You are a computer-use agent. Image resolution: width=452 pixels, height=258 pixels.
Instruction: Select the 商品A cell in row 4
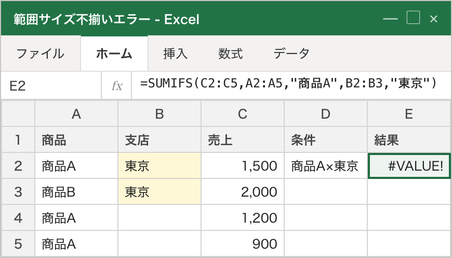pyautogui.click(x=76, y=217)
